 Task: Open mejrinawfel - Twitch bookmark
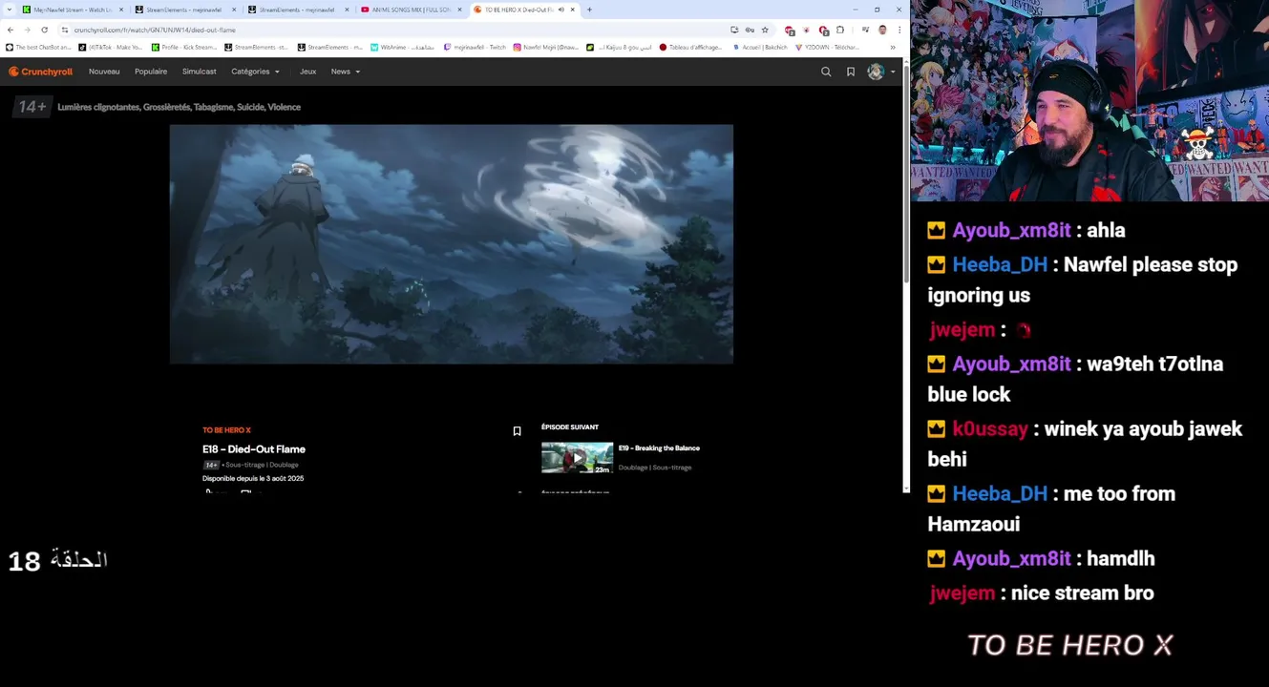(476, 47)
